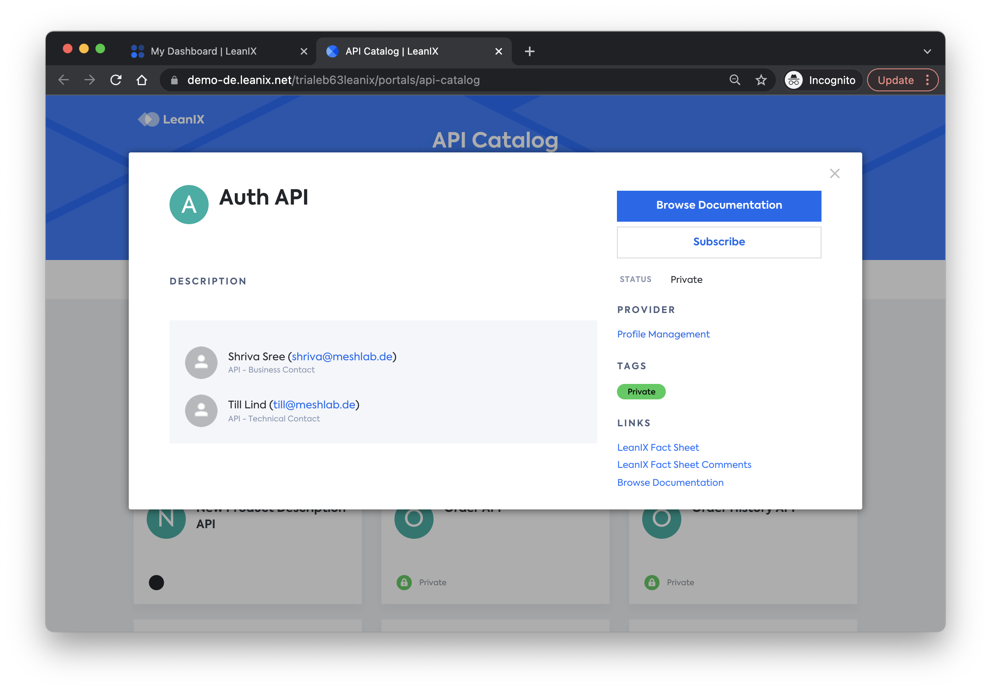
Task: Click the green Private tag
Action: [x=641, y=392]
